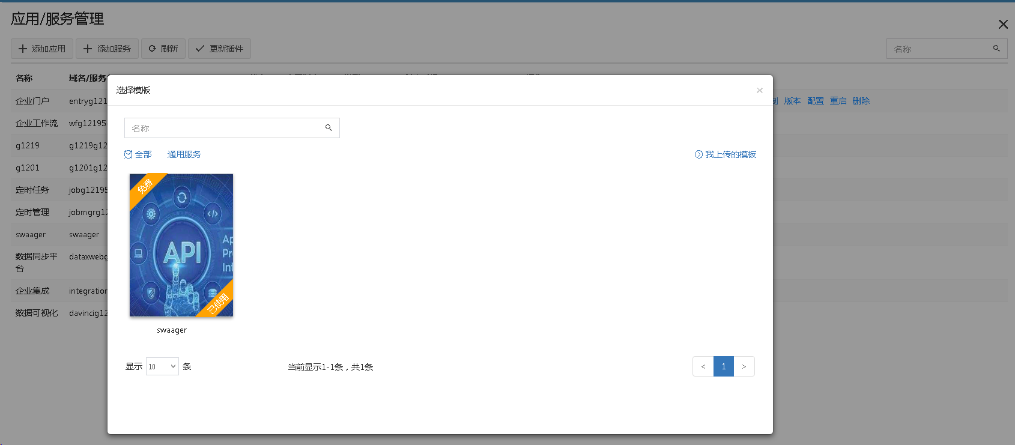Click the 添加服务 button
The width and height of the screenshot is (1015, 445).
(107, 49)
